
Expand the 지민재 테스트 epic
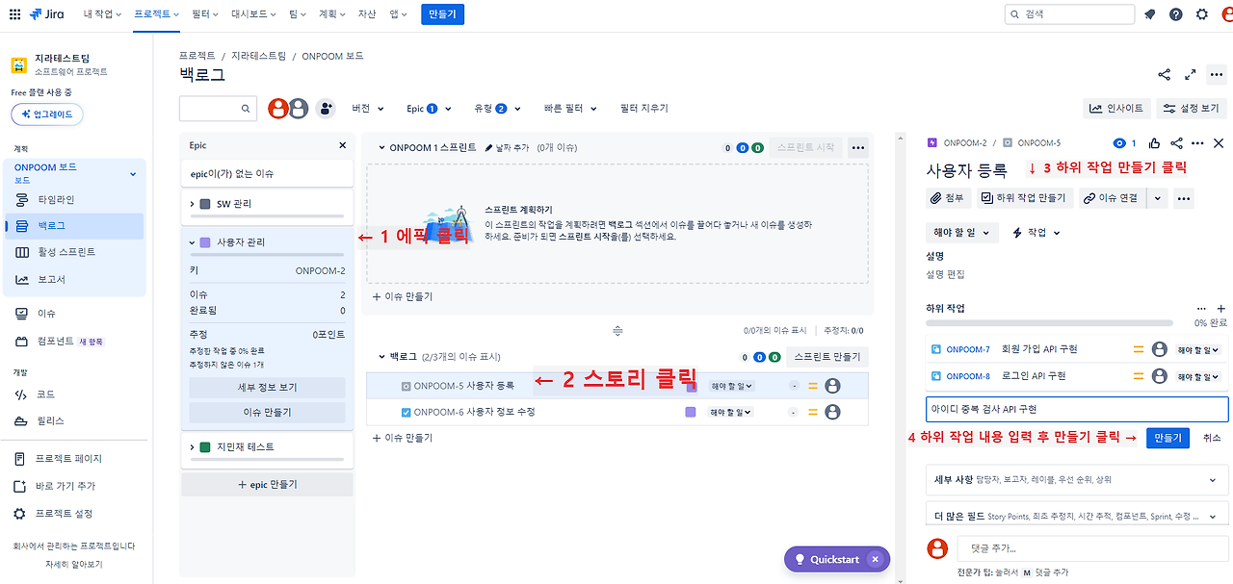pos(193,447)
